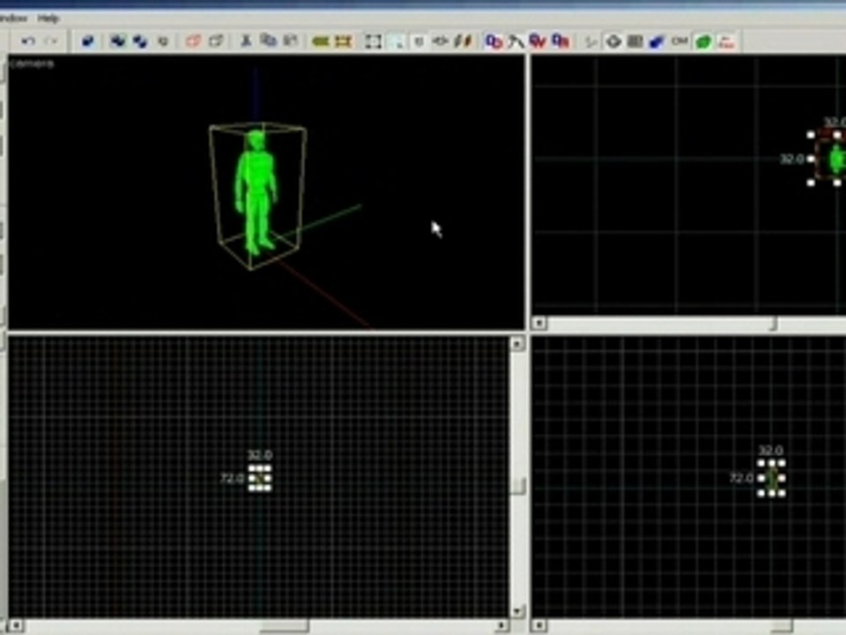Click the '72.0' label in bottom-left view

232,478
